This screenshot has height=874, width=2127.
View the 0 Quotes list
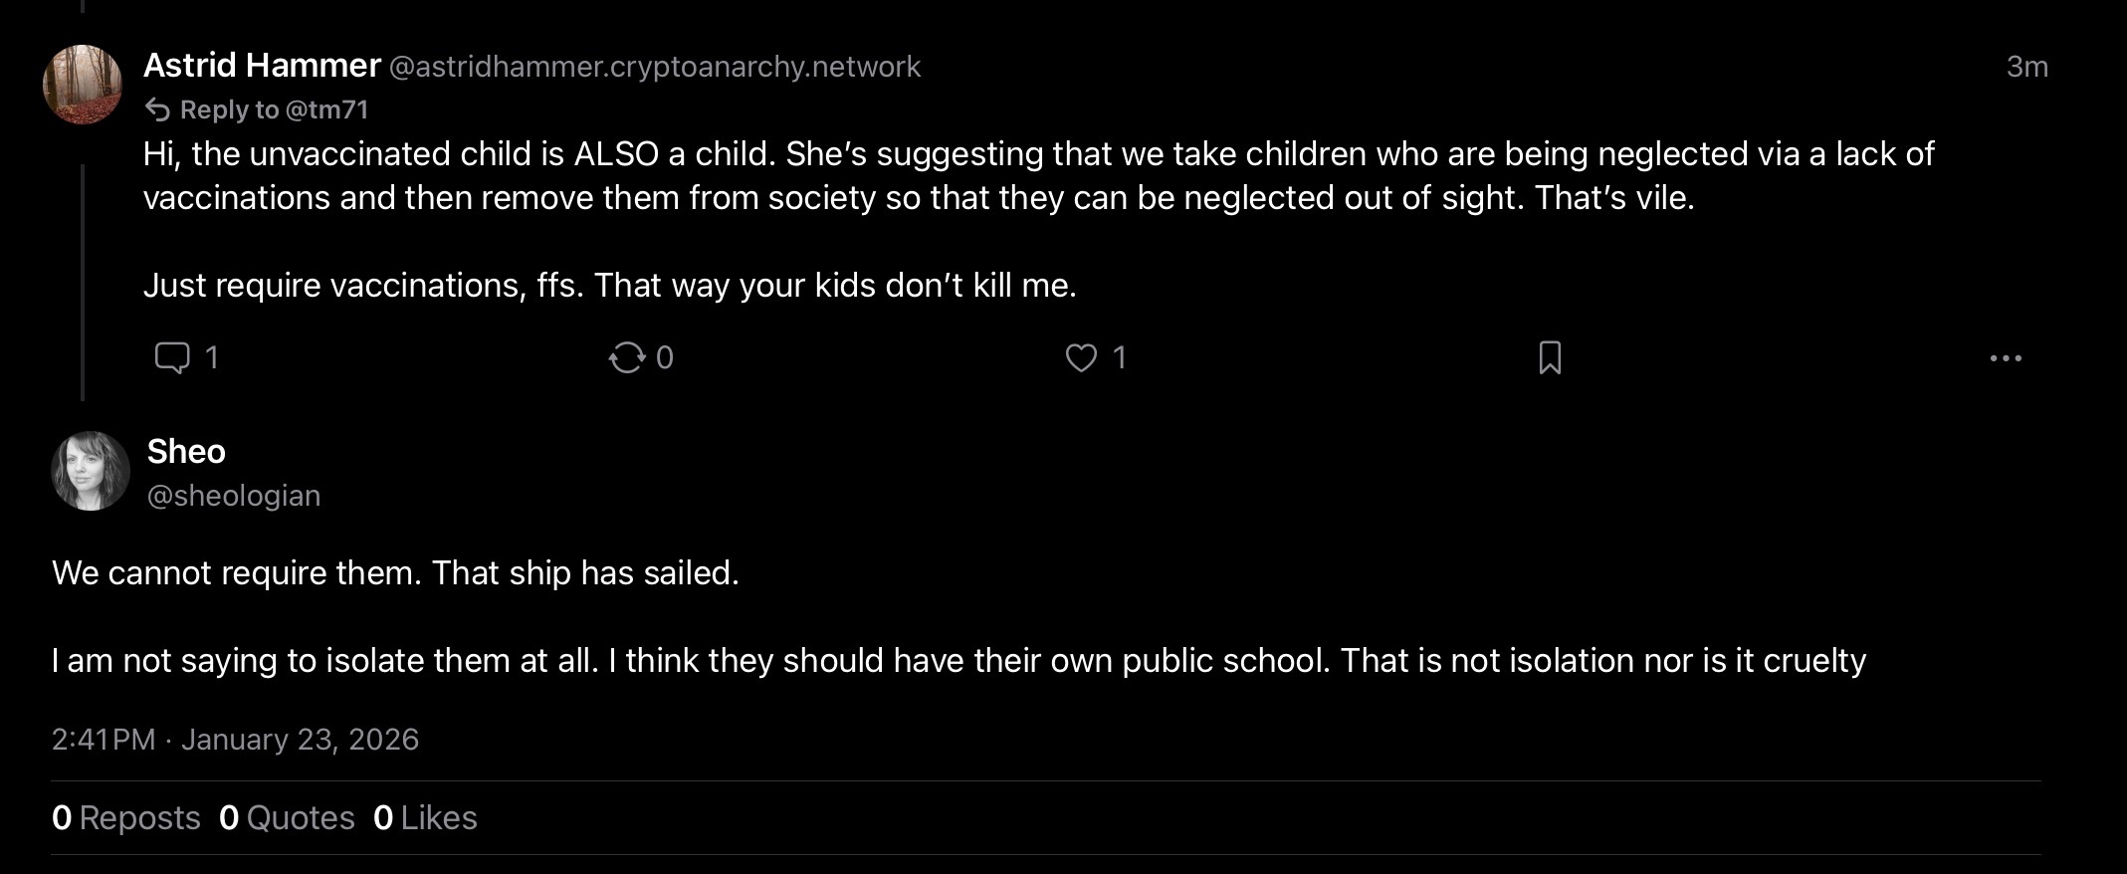(x=287, y=818)
